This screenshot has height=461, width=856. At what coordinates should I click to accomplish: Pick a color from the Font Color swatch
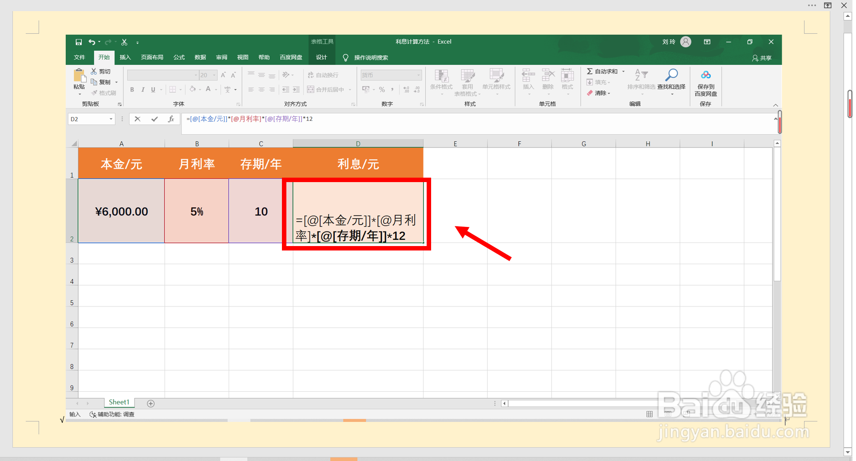click(x=208, y=89)
